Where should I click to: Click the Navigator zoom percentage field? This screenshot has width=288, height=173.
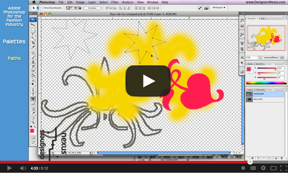[x=251, y=58]
